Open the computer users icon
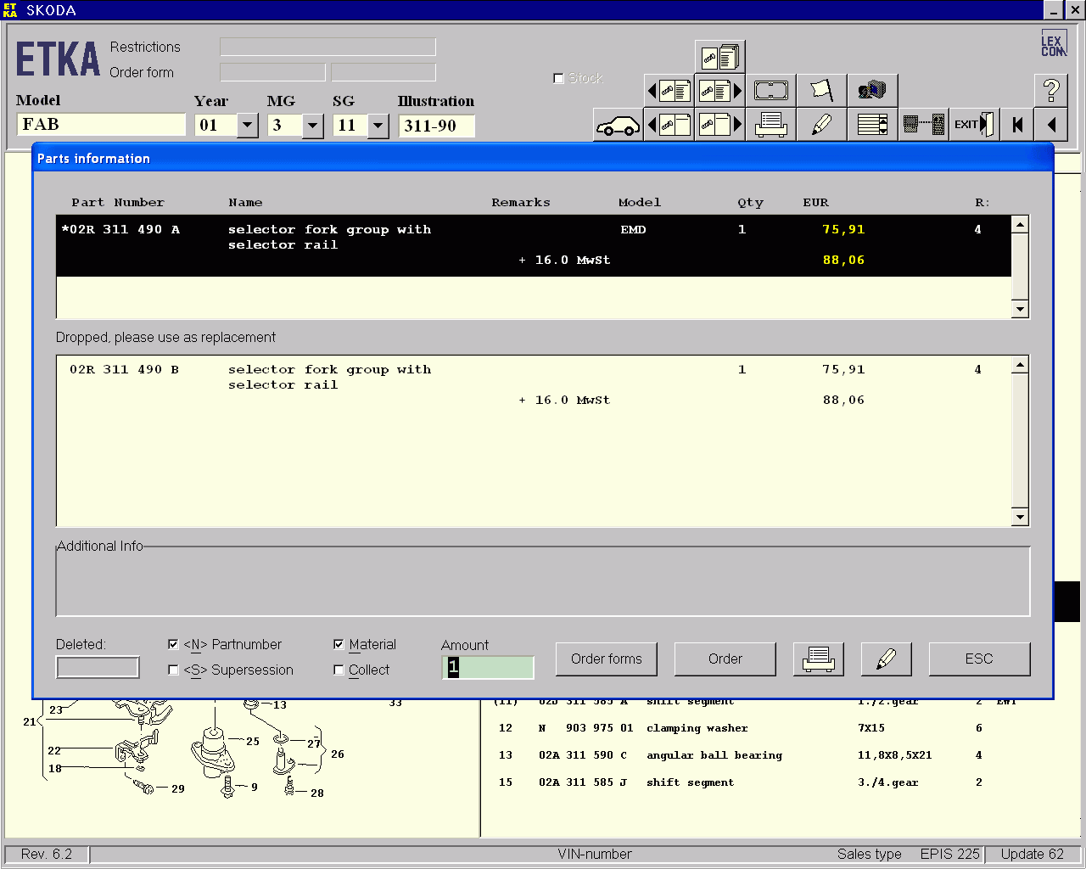Image resolution: width=1086 pixels, height=869 pixels. click(x=872, y=91)
